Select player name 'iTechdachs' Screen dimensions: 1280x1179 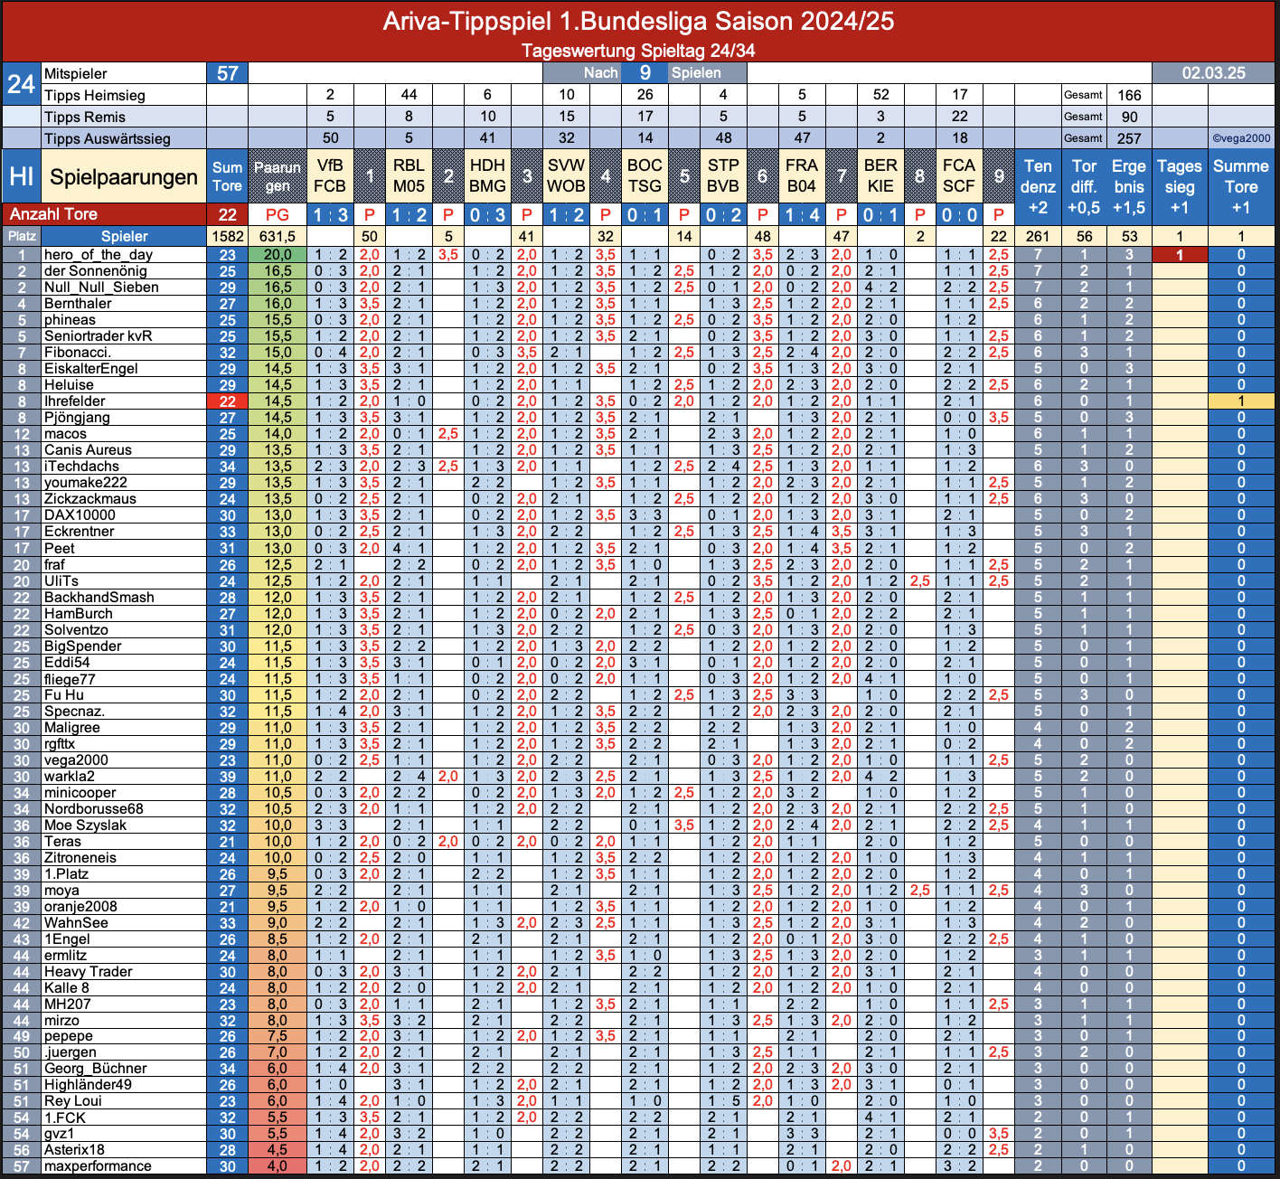tap(80, 467)
